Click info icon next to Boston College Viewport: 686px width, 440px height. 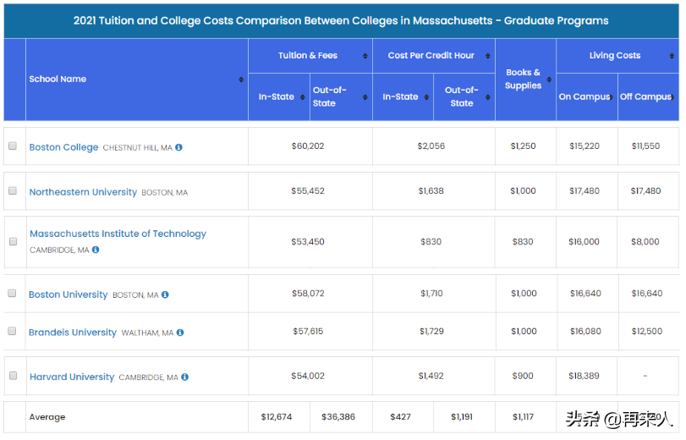click(x=179, y=147)
